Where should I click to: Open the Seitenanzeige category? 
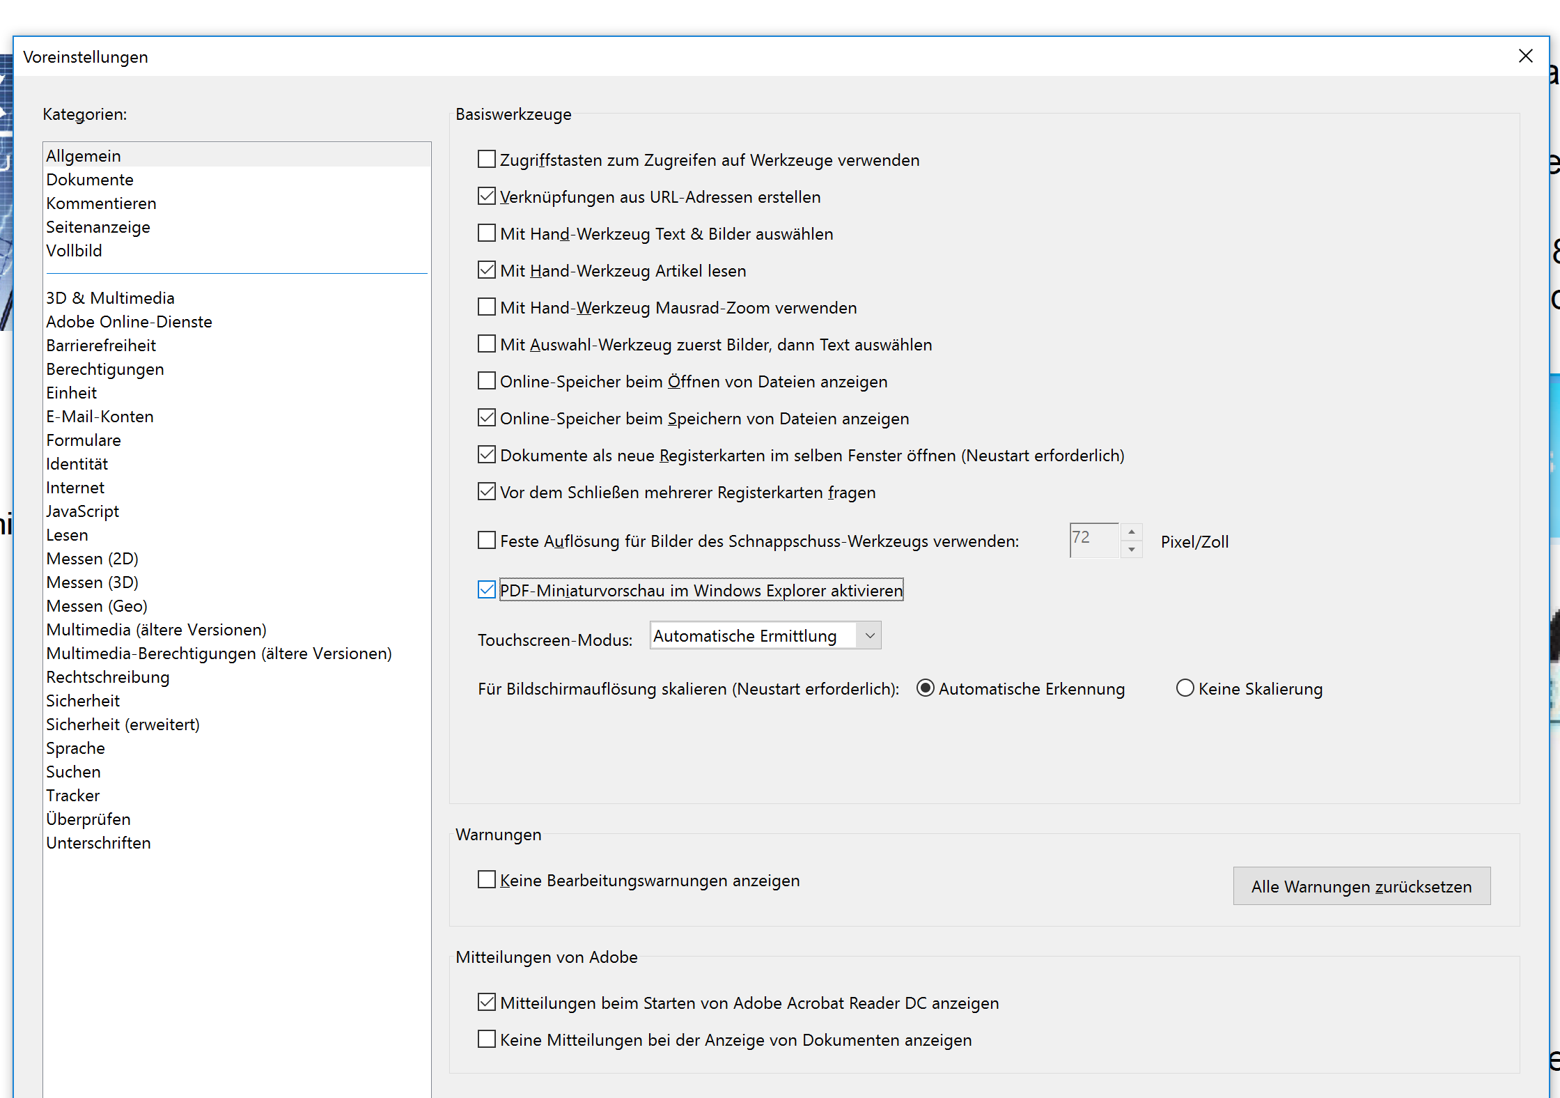tap(98, 227)
